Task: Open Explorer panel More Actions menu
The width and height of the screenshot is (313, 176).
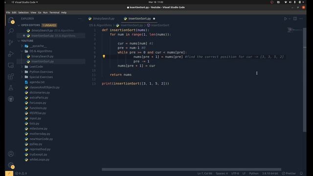Action: [x=80, y=19]
